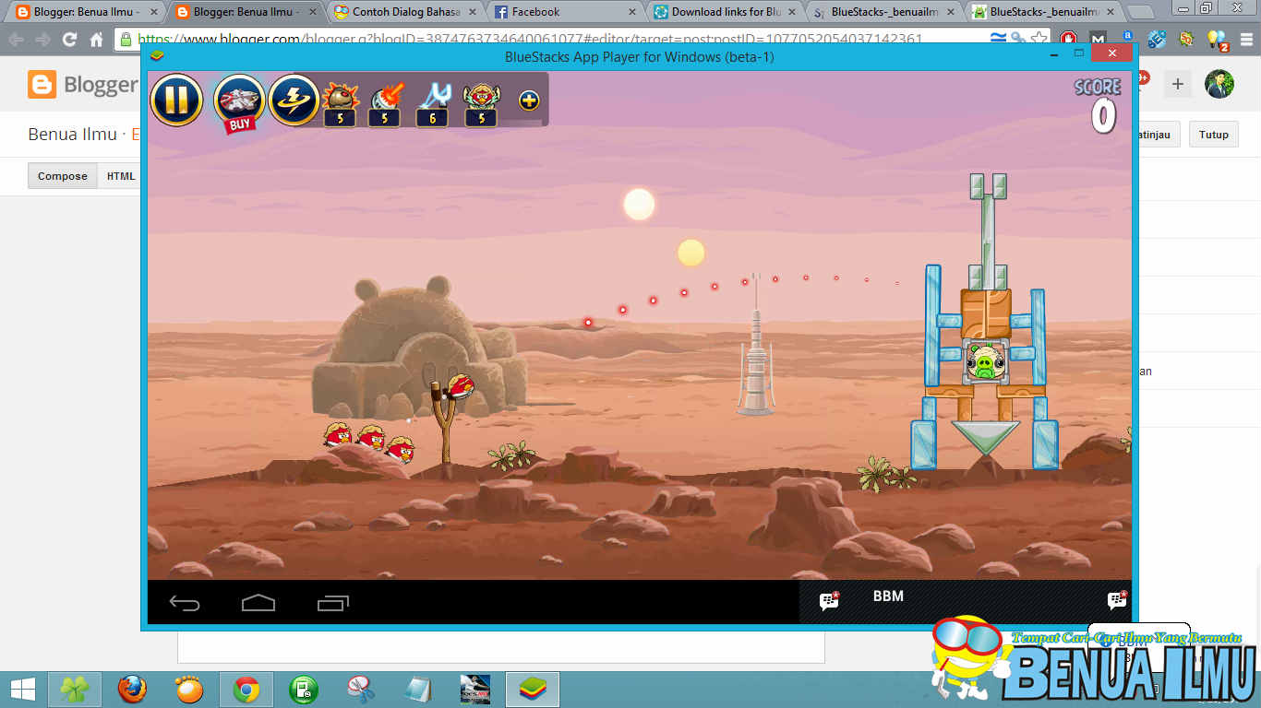Open the notepad icon on taskbar
The height and width of the screenshot is (708, 1261).
click(418, 690)
